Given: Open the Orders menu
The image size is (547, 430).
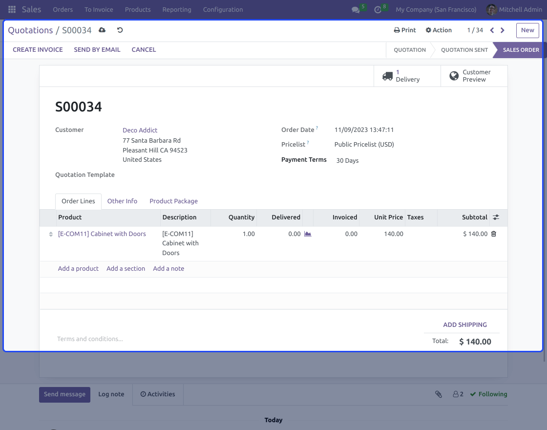Looking at the screenshot, I should (63, 10).
